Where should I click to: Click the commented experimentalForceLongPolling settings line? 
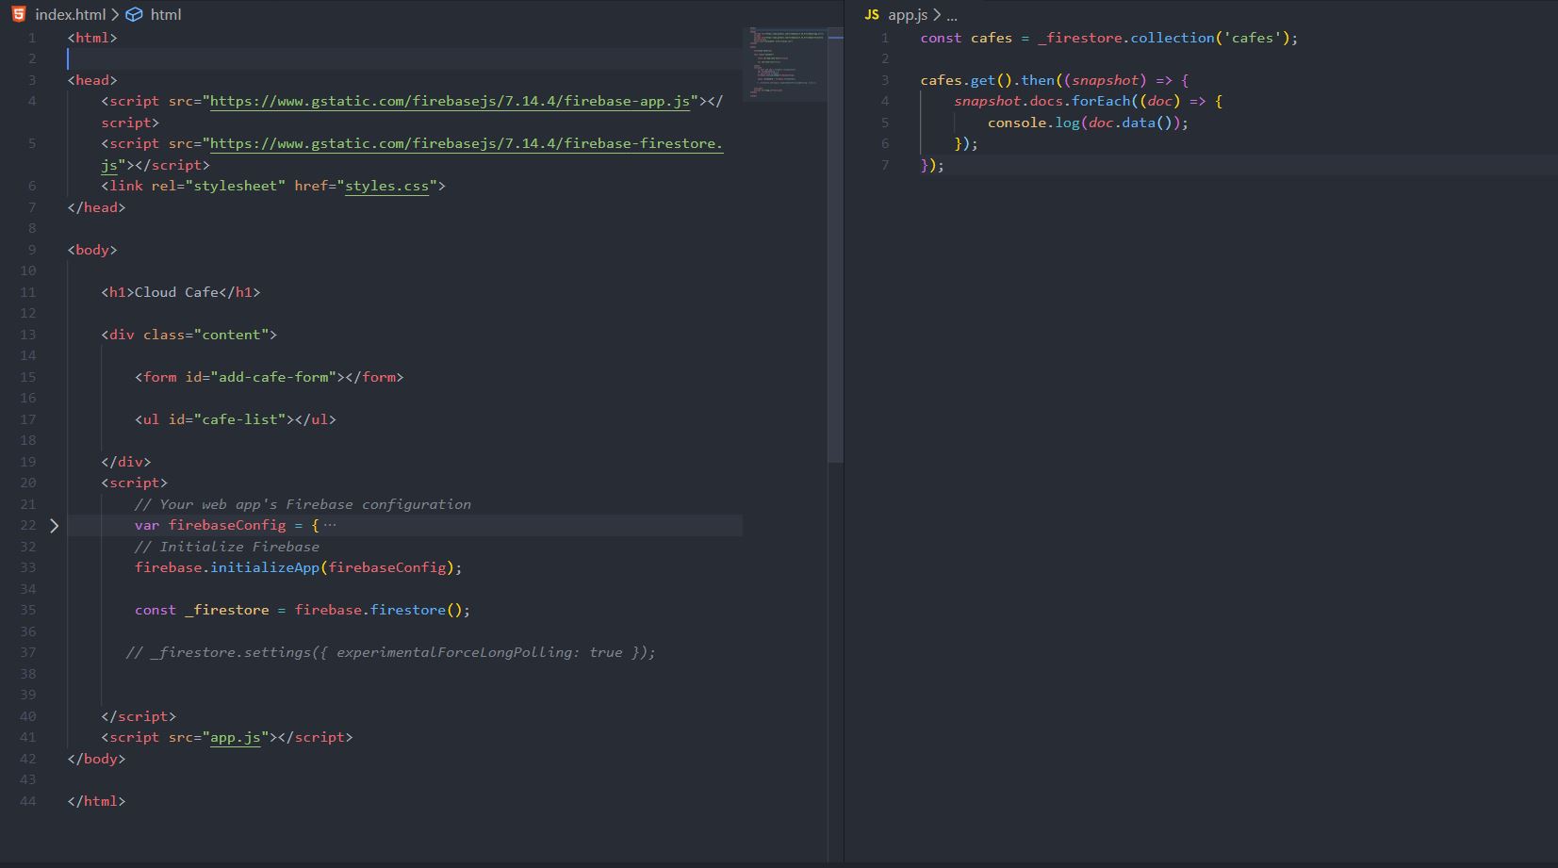[x=391, y=652]
